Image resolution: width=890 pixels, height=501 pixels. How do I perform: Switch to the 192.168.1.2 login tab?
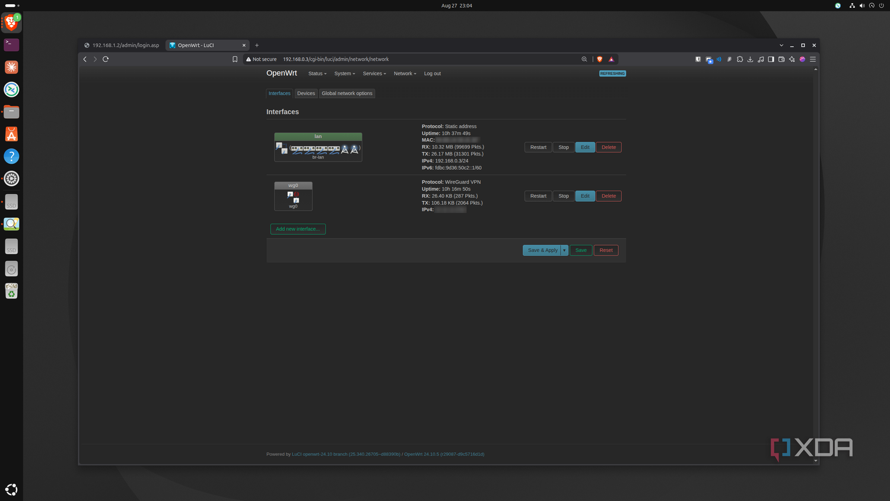coord(122,45)
